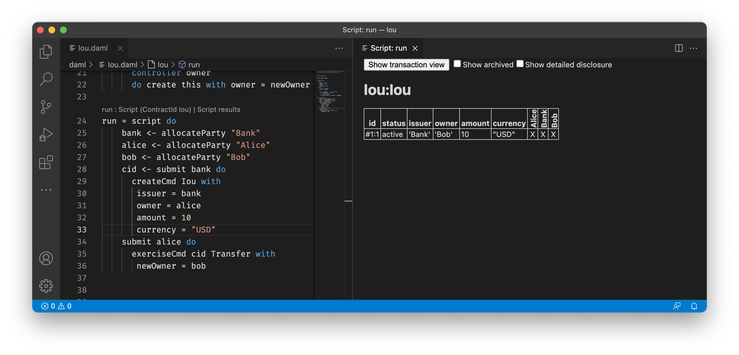The image size is (739, 355).
Task: Open the Run and Debug view
Action: [x=46, y=135]
